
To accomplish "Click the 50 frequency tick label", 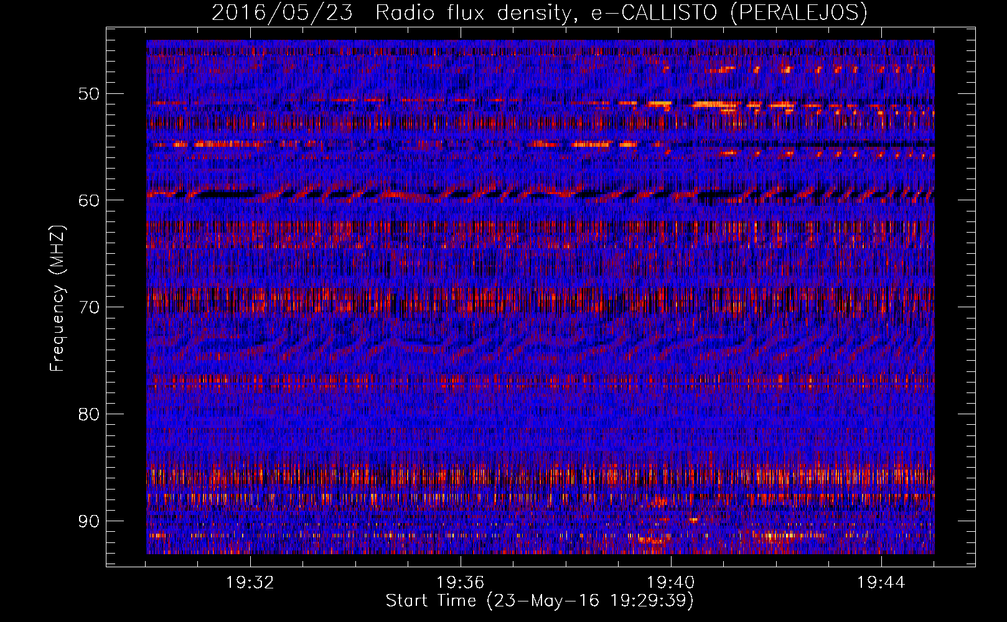I will [88, 94].
